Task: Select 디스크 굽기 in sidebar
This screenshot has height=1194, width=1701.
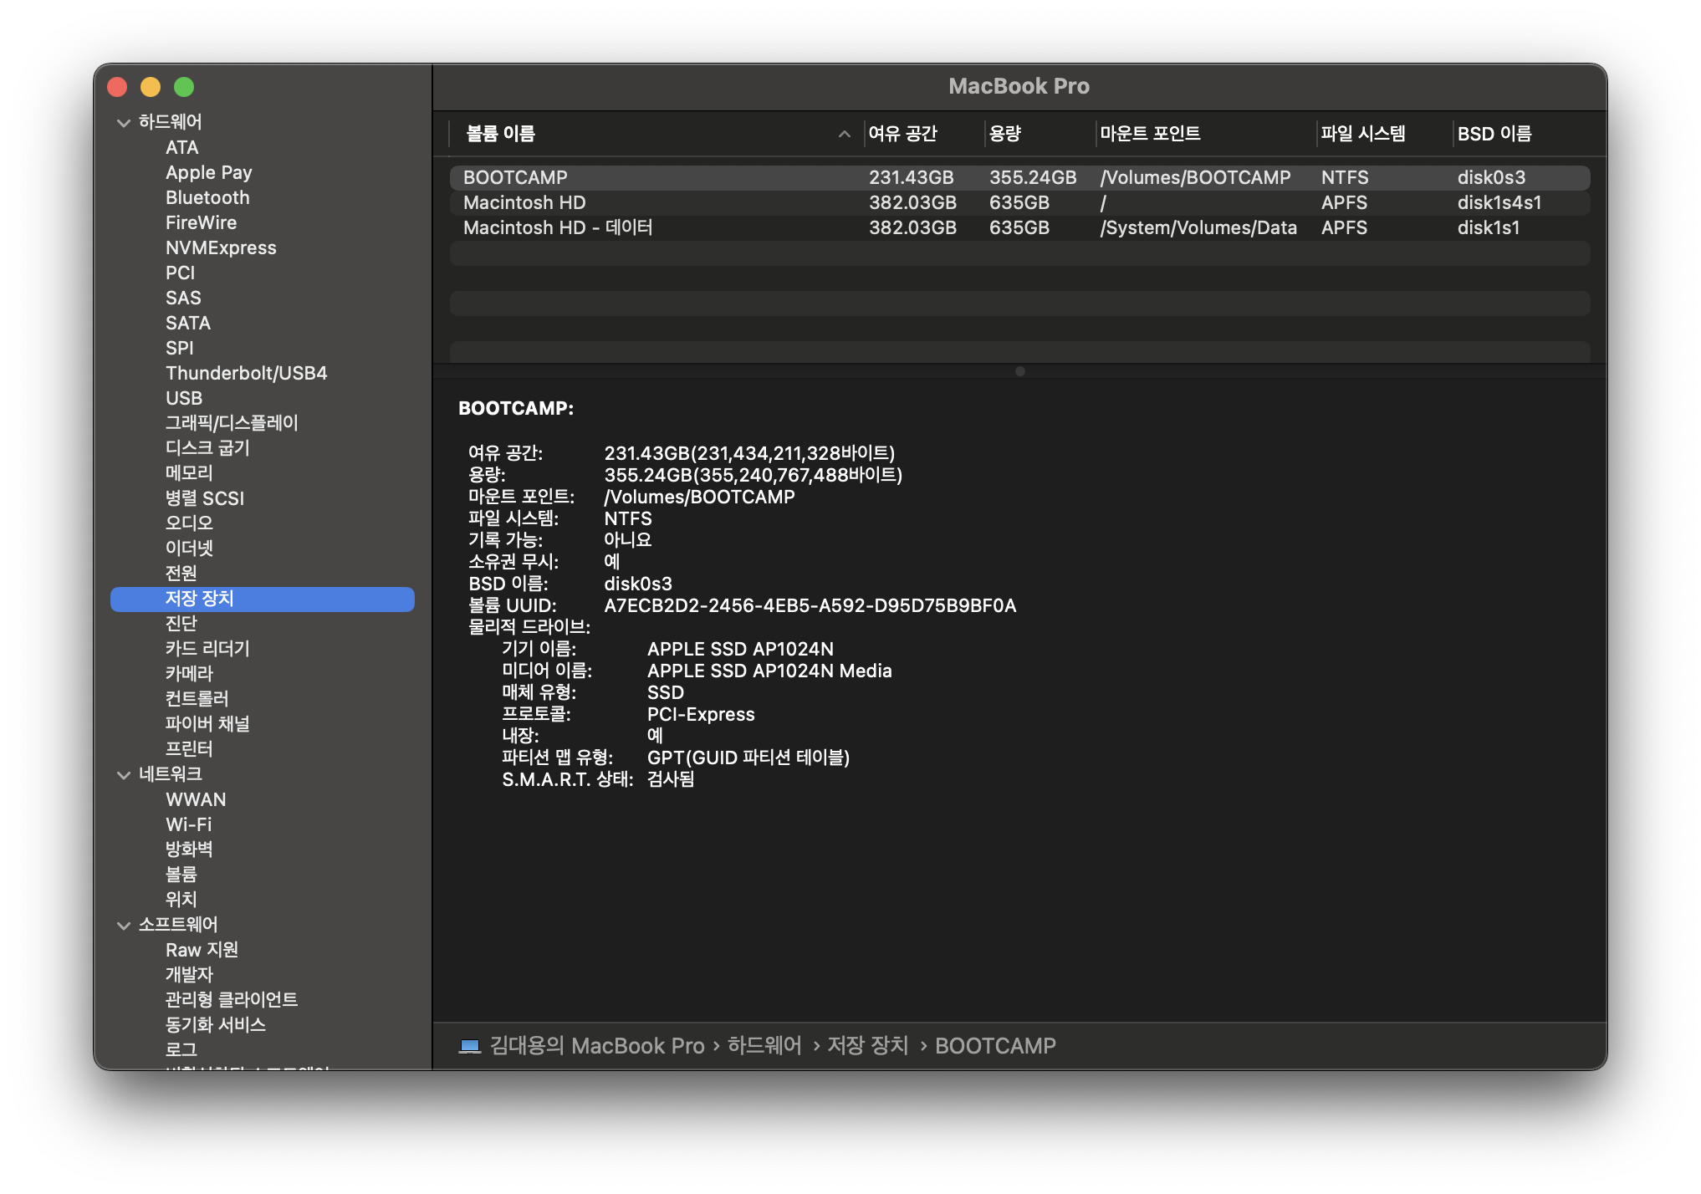Action: 207,448
